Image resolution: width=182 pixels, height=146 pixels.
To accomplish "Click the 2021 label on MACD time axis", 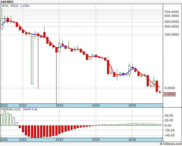I will click(4, 140).
